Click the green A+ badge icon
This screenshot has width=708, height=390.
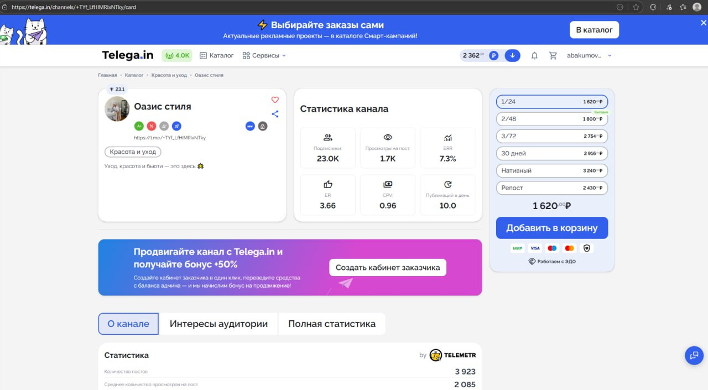pyautogui.click(x=139, y=126)
